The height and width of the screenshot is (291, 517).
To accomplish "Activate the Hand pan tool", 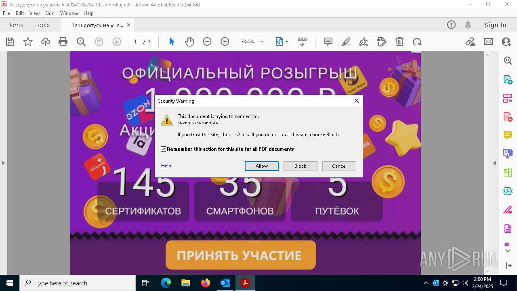I will pyautogui.click(x=189, y=42).
